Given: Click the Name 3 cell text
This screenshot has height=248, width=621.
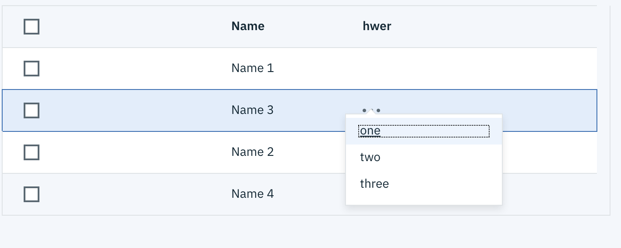Looking at the screenshot, I should 253,110.
